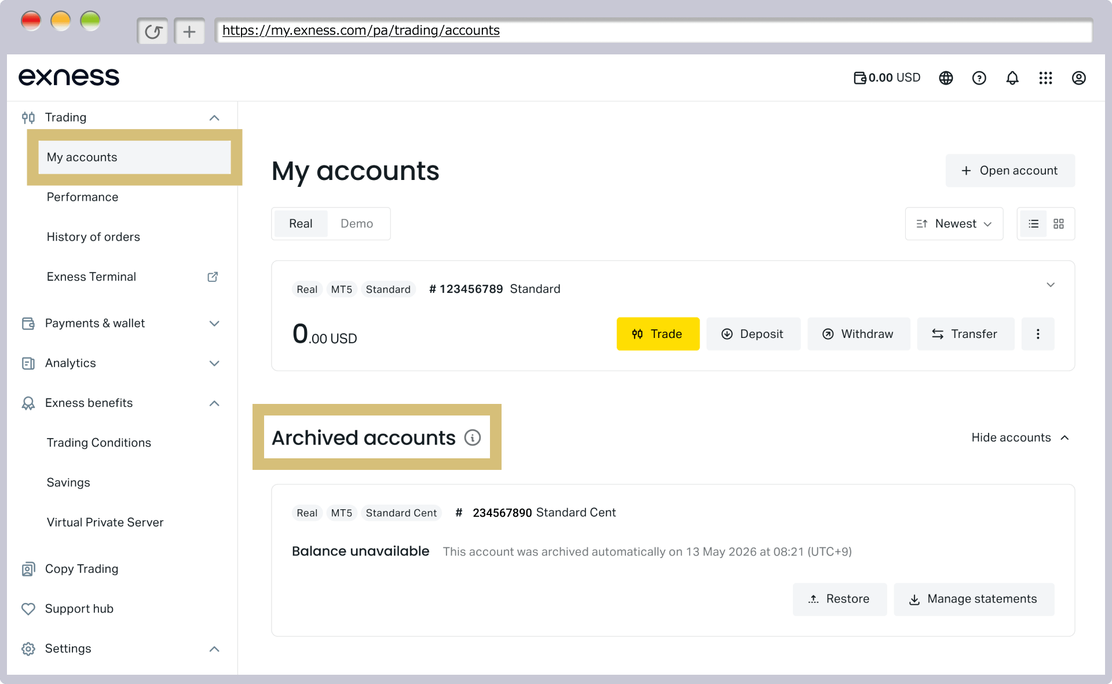The image size is (1112, 684).
Task: Click the Settings gear icon
Action: [28, 649]
